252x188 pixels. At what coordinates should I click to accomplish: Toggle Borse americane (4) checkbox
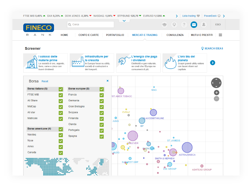(x=61, y=129)
